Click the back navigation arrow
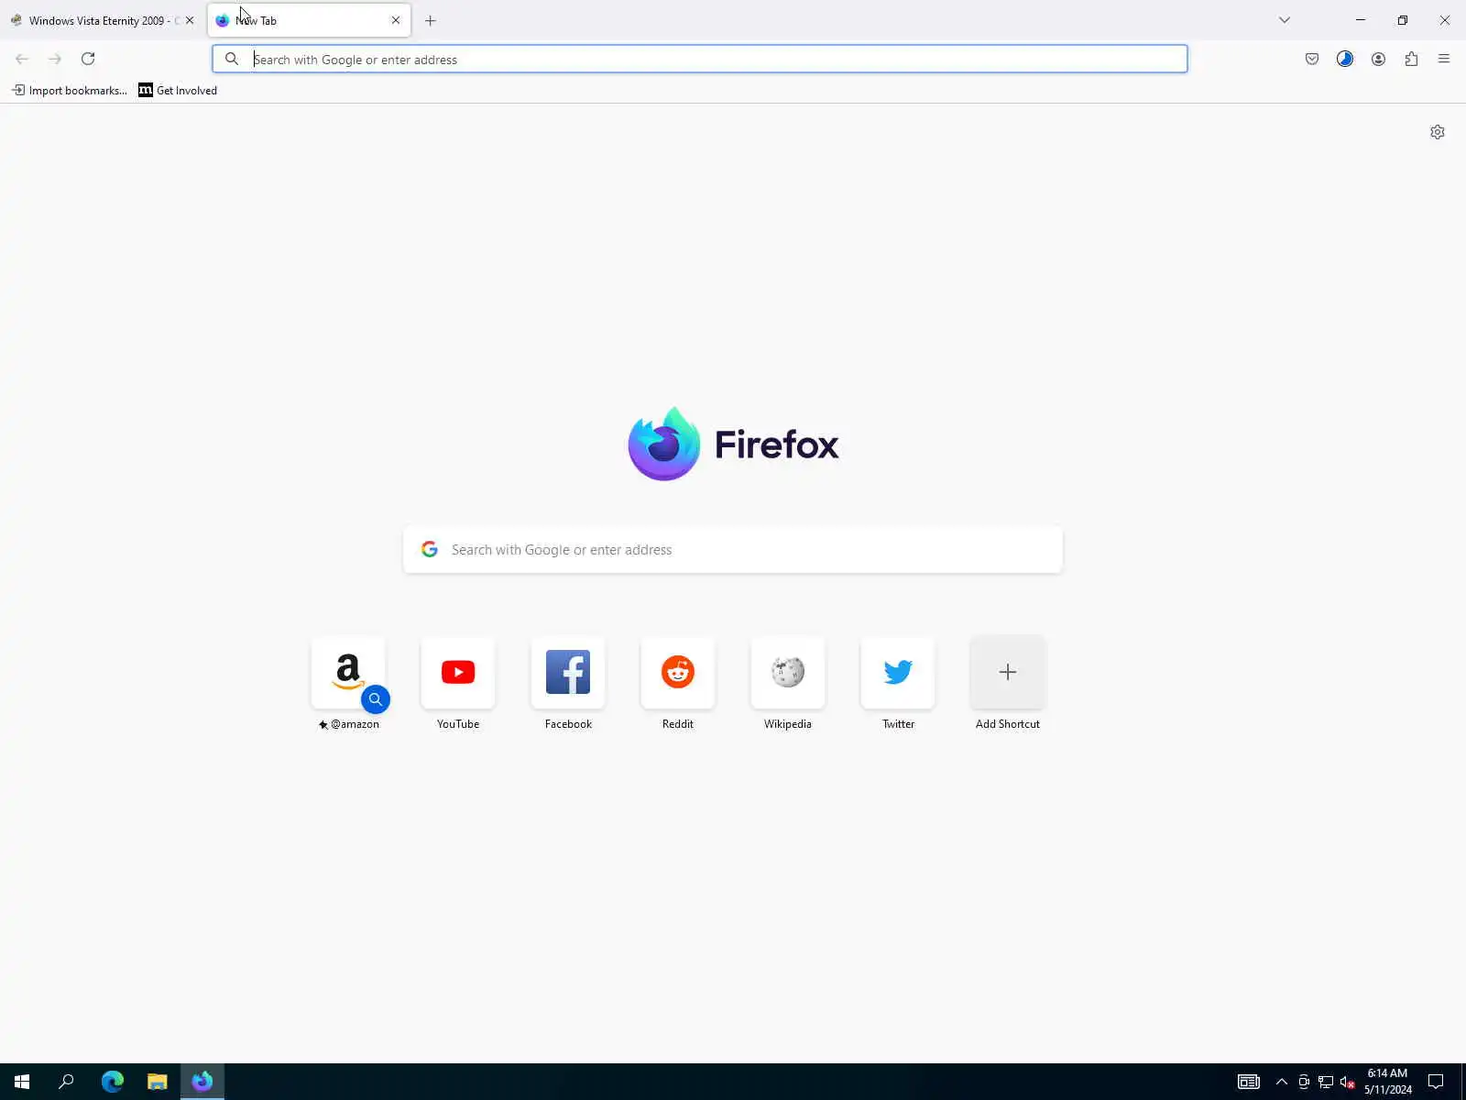This screenshot has height=1100, width=1466. (x=22, y=59)
